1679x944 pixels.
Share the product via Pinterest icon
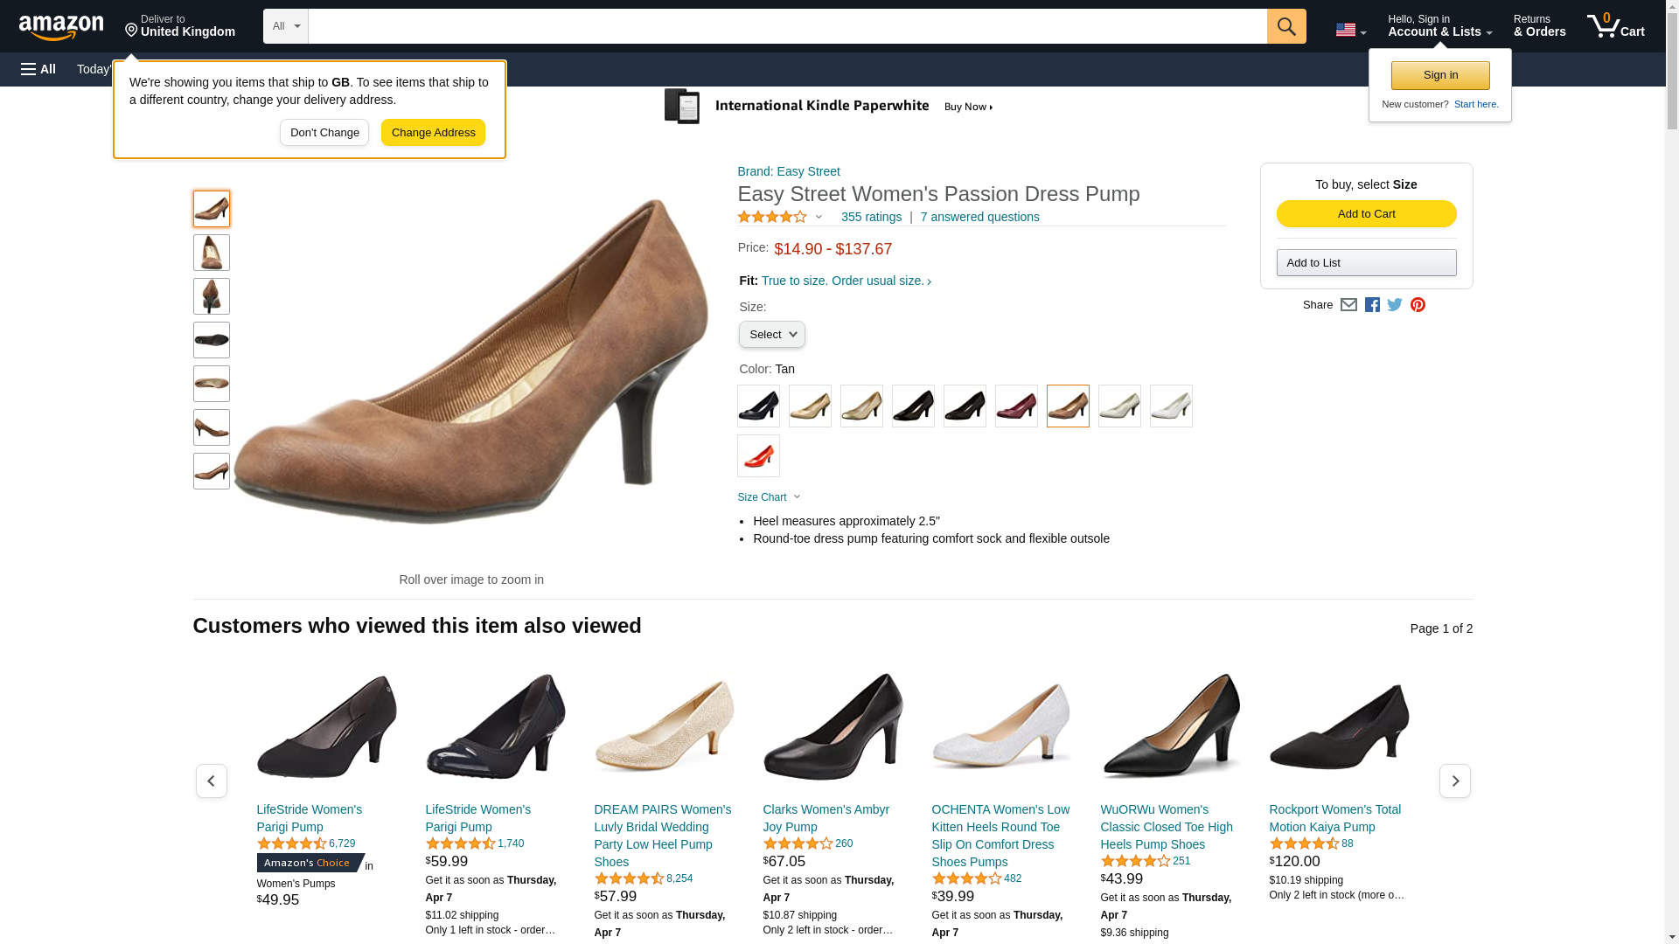(x=1418, y=305)
